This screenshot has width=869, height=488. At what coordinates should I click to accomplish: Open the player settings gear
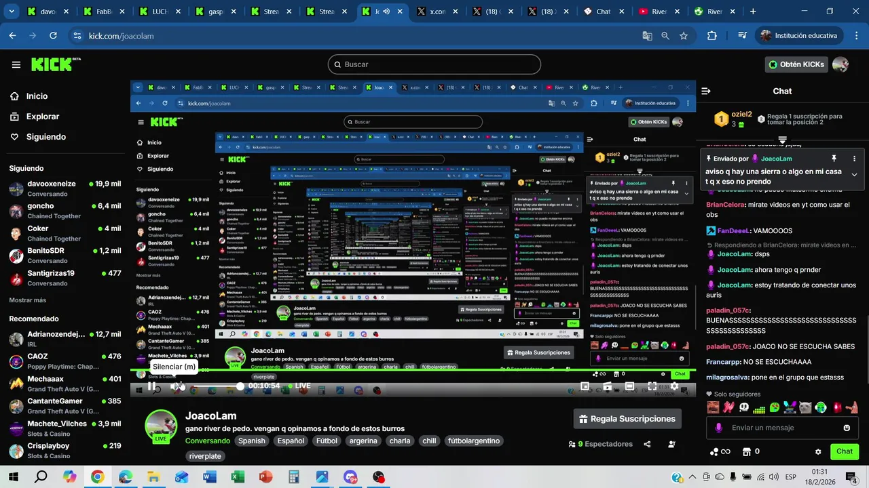point(674,386)
